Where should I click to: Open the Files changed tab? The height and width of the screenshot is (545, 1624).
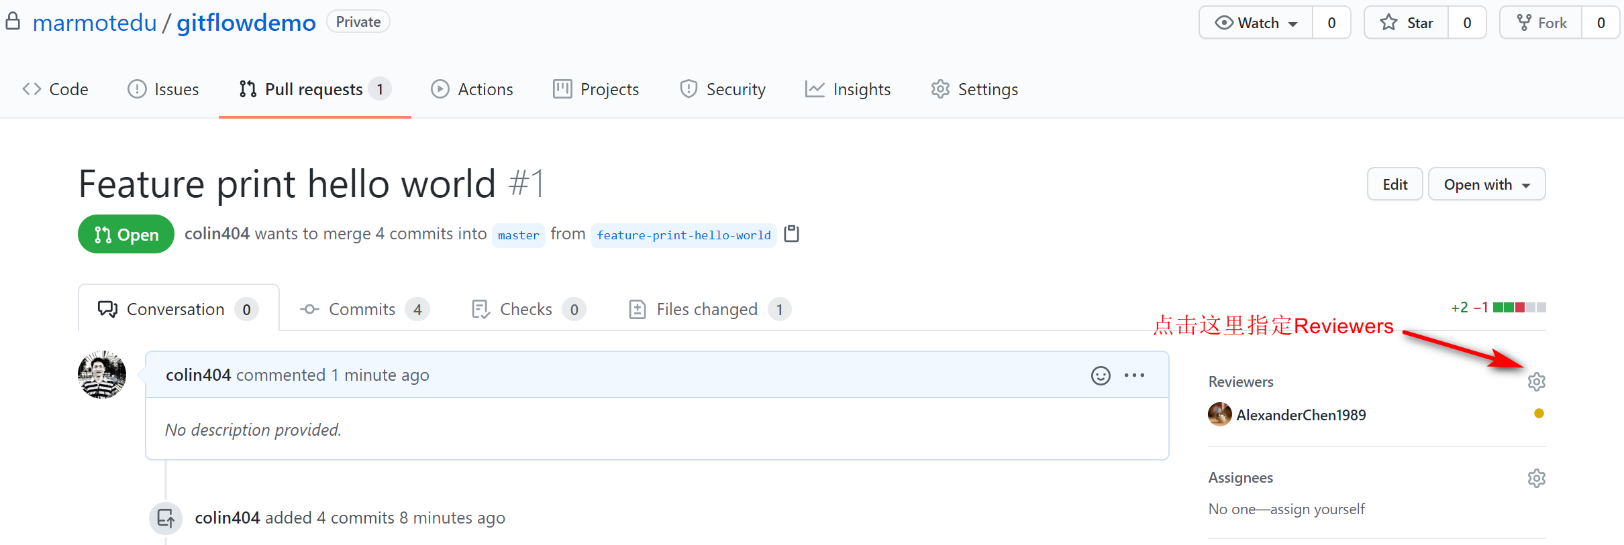point(708,309)
